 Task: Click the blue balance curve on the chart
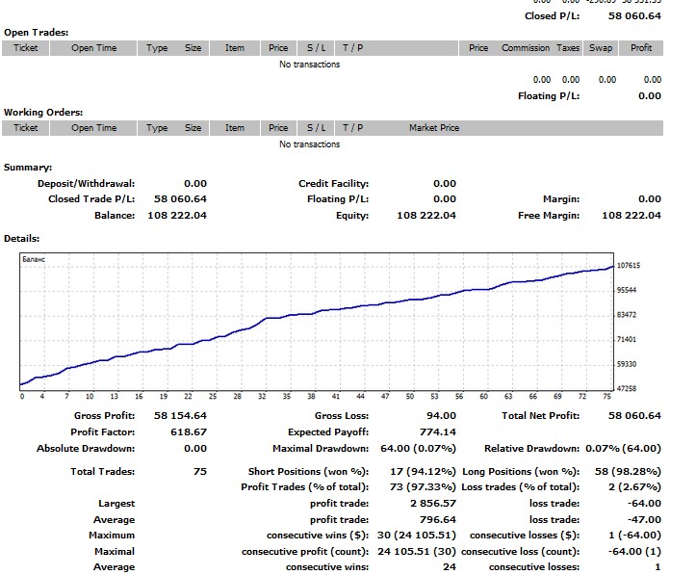click(x=318, y=312)
